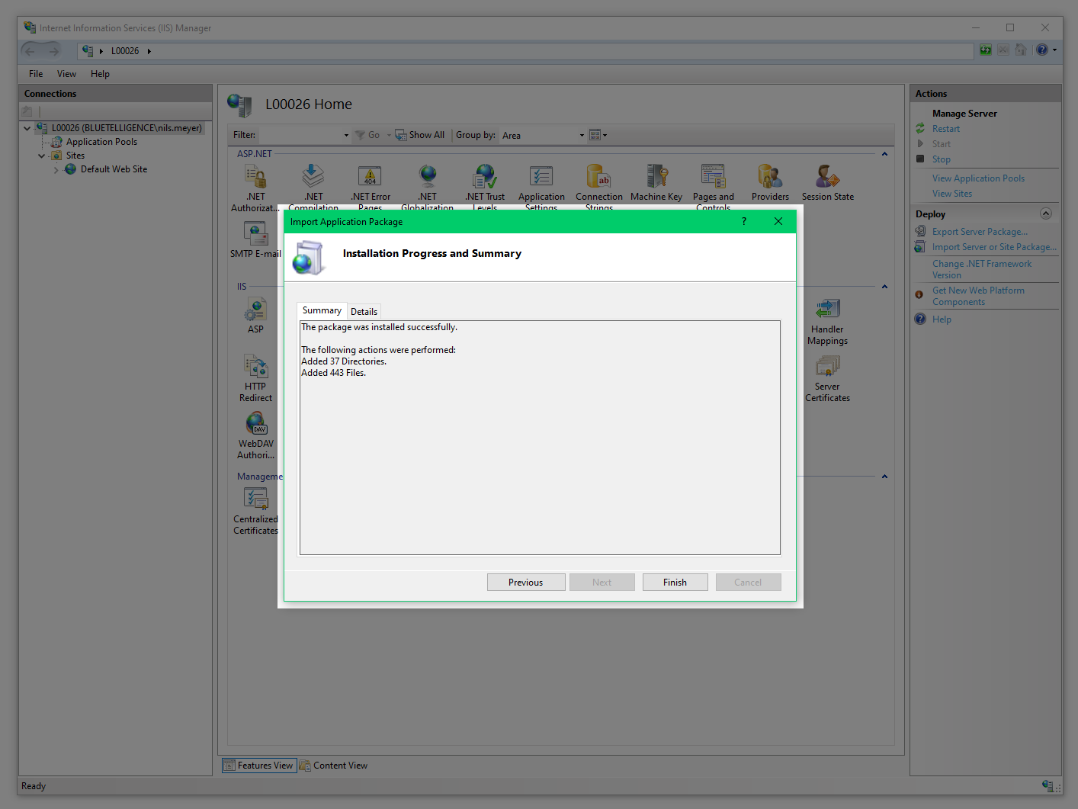Expand the Default Web Site node

coord(56,170)
